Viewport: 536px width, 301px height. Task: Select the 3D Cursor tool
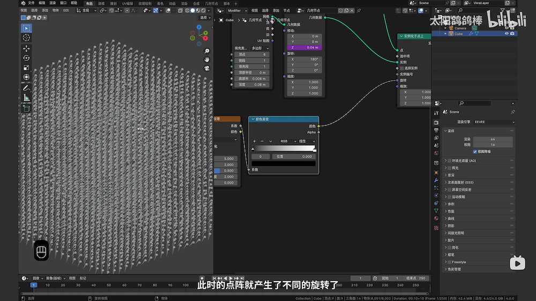[x=26, y=37]
